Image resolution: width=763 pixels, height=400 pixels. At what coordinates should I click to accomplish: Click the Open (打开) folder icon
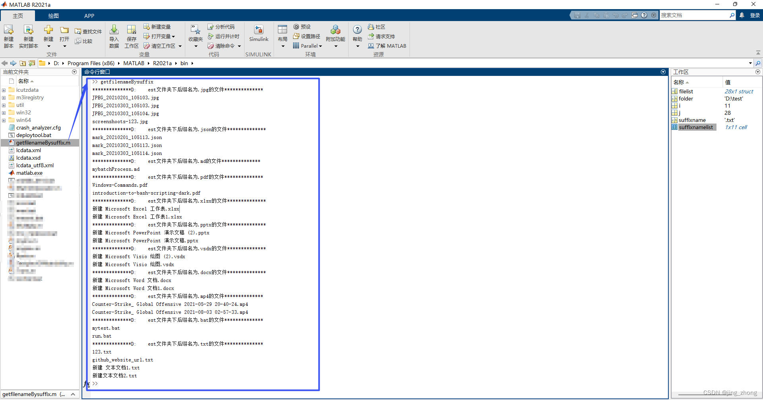coord(64,30)
